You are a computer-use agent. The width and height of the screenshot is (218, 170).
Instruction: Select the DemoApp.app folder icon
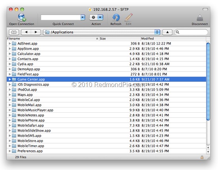tap(14, 69)
